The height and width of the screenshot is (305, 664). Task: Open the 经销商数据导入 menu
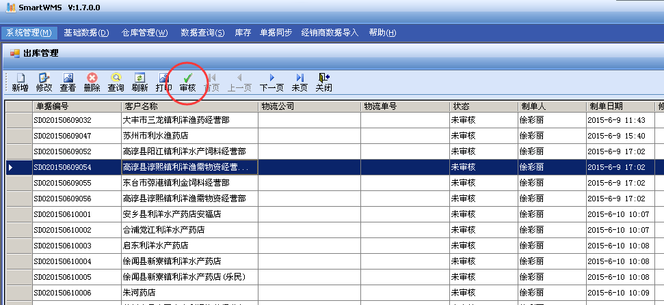click(x=330, y=33)
